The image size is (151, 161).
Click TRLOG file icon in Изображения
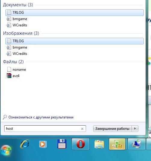click(x=9, y=41)
